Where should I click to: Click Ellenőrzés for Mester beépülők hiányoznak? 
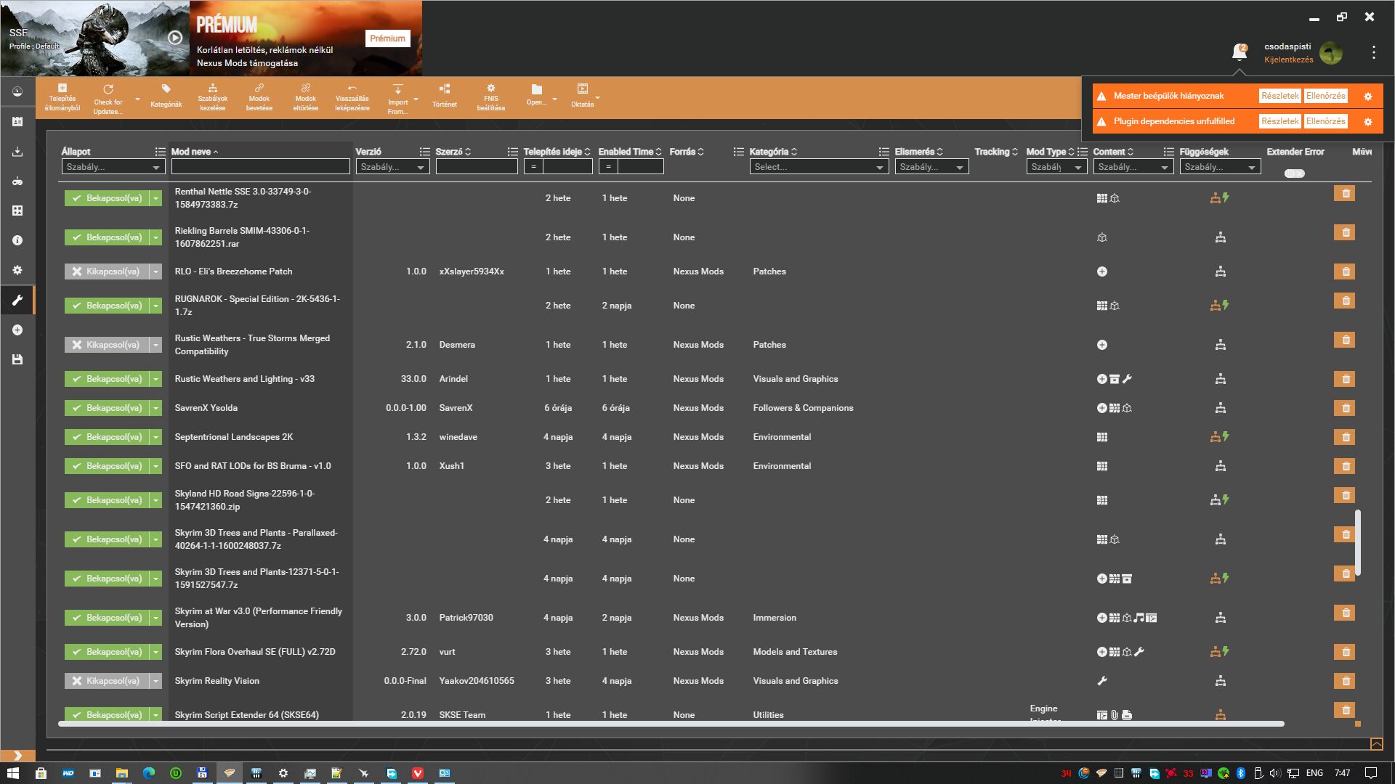(1325, 96)
